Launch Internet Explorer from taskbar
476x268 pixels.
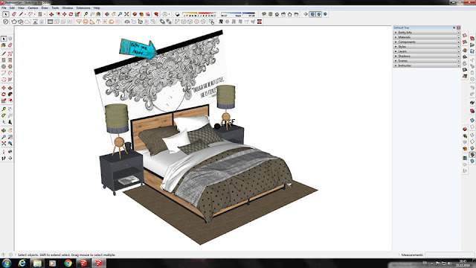22,263
